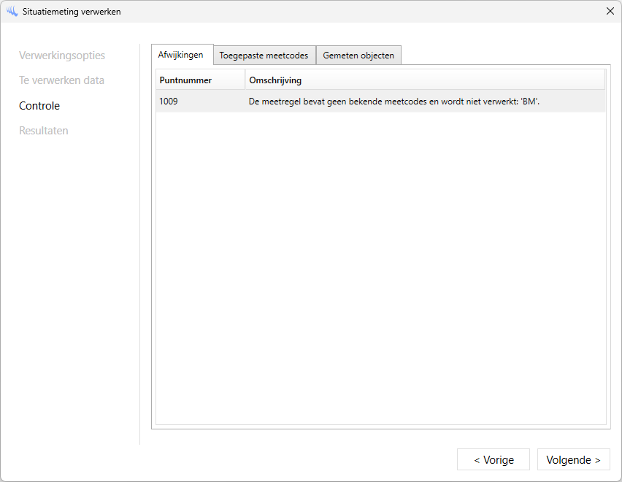Close the Situatiemeting verwerken dialog
This screenshot has height=482, width=622.
click(610, 11)
